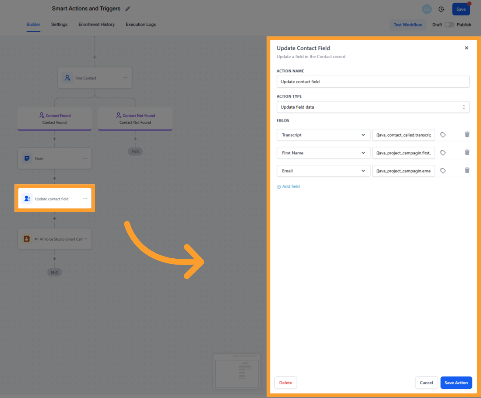This screenshot has height=398, width=481.
Task: Click the workflow minimap thumbnail
Action: click(x=237, y=371)
